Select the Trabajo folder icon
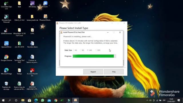Screen dimensions: 183x103 (19, 72)
